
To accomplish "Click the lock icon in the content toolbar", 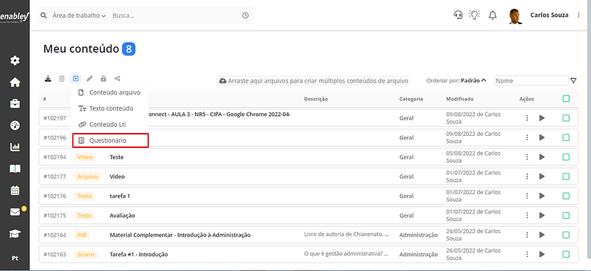I will click(103, 78).
